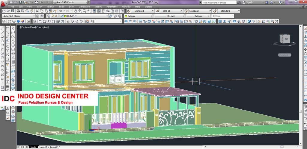The image size is (307, 149).
Task: Select the Cone tool in Modeling toolbar
Action: point(13,41)
